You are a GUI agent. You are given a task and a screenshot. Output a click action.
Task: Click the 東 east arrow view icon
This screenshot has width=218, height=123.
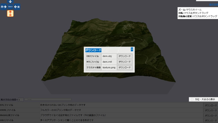coord(17,7)
